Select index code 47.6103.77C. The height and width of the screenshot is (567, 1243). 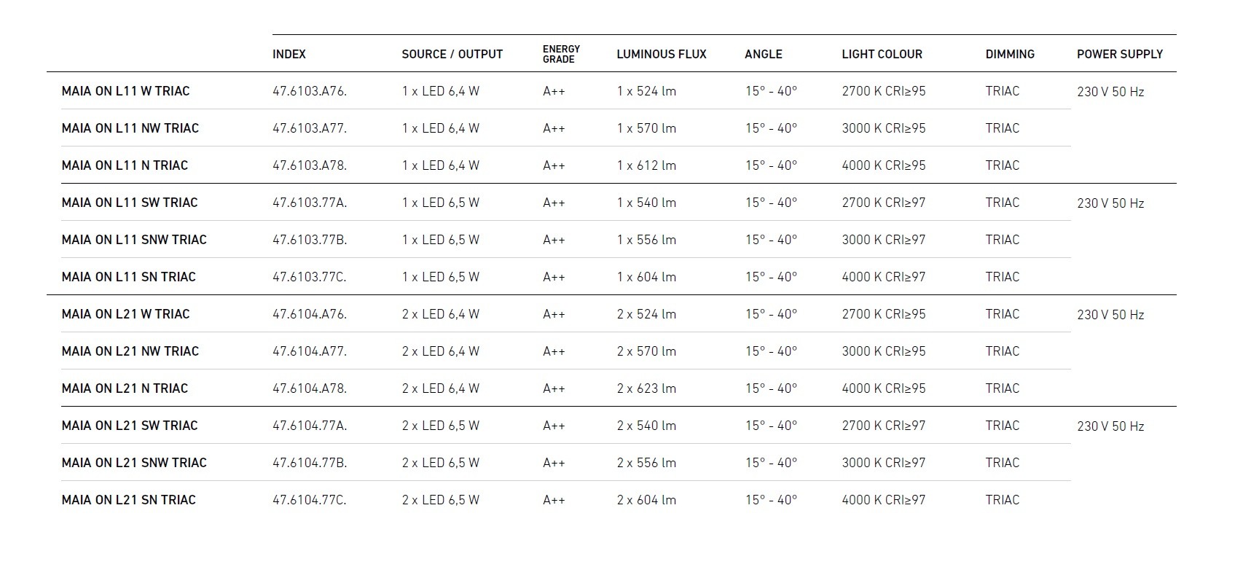309,277
